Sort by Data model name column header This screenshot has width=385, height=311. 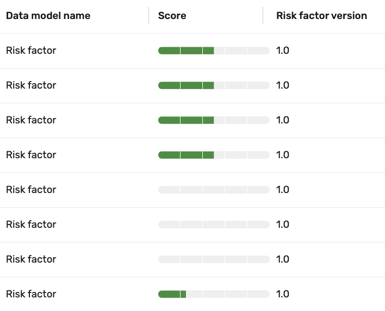click(x=48, y=16)
